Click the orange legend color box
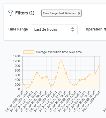Viewport: 106px width, 118px height. tap(29, 52)
